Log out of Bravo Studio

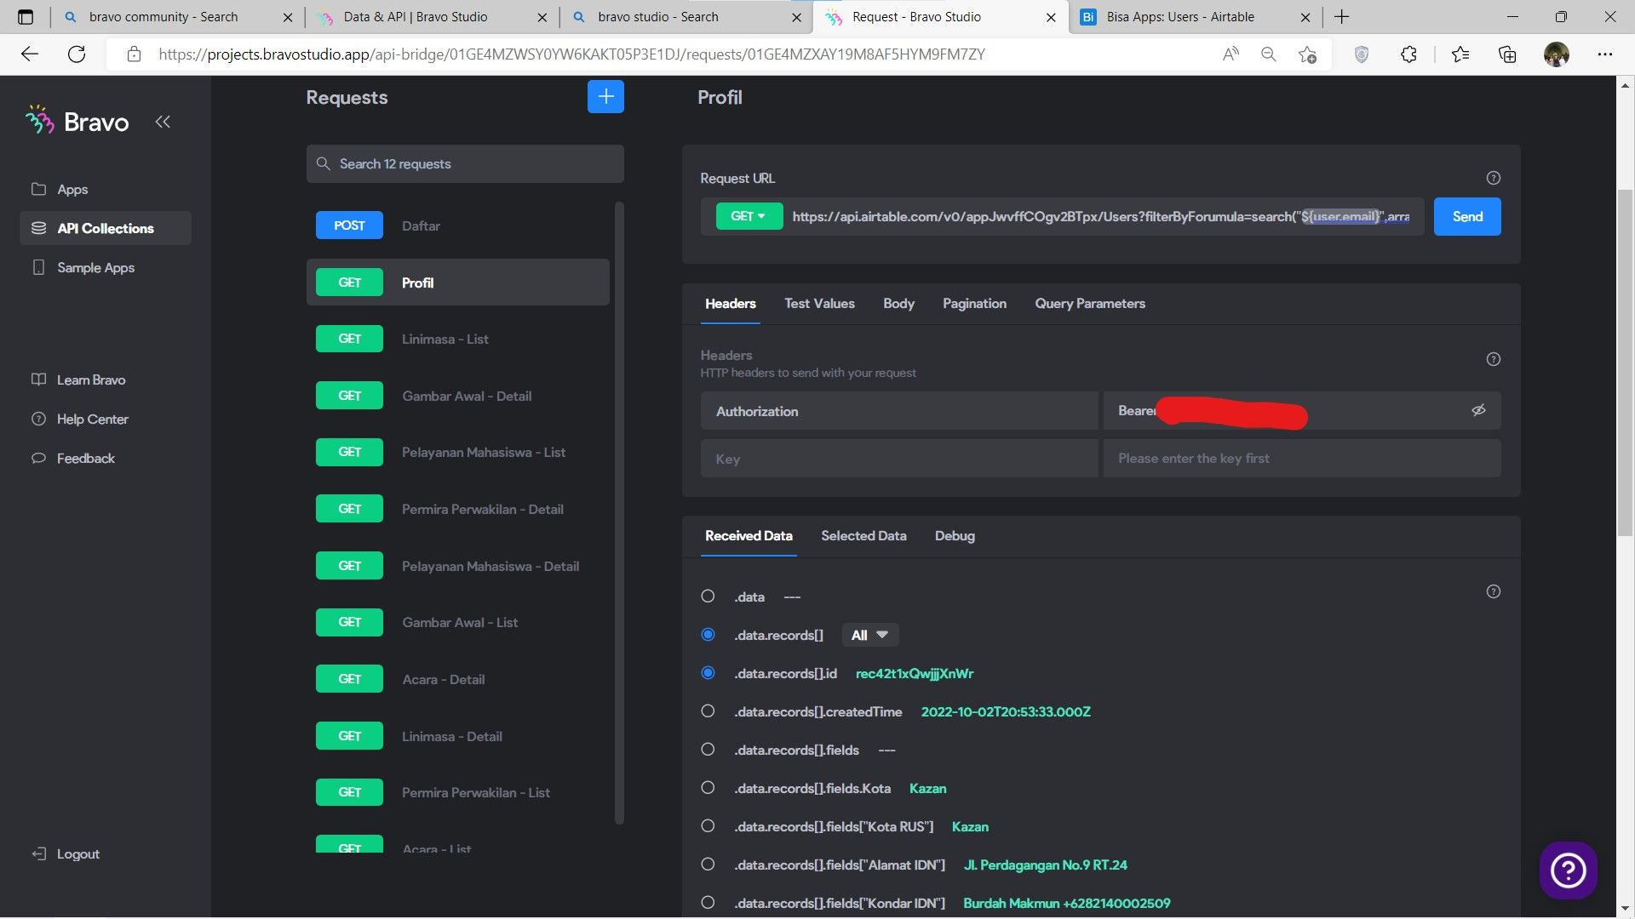66,853
